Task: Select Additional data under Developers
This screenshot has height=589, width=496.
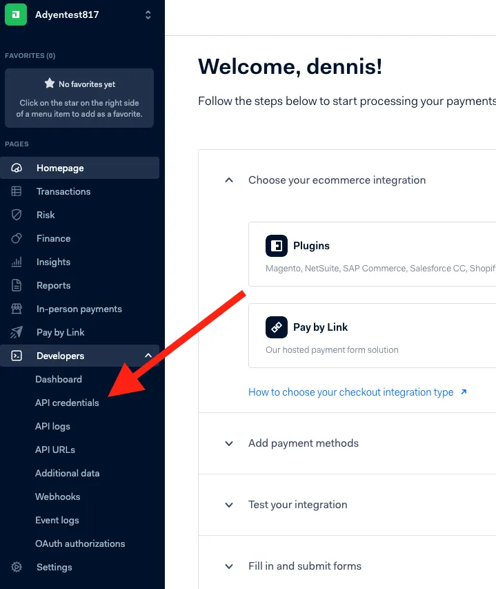Action: [67, 473]
